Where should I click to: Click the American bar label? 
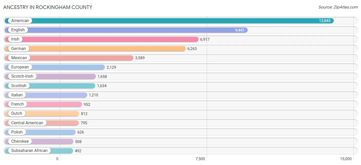click(20, 20)
